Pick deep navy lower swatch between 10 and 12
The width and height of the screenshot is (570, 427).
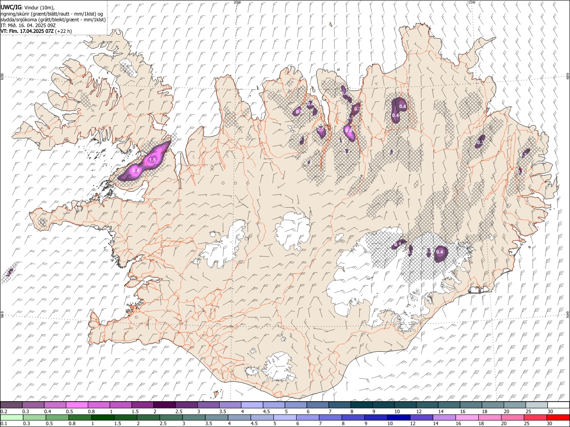(399, 417)
